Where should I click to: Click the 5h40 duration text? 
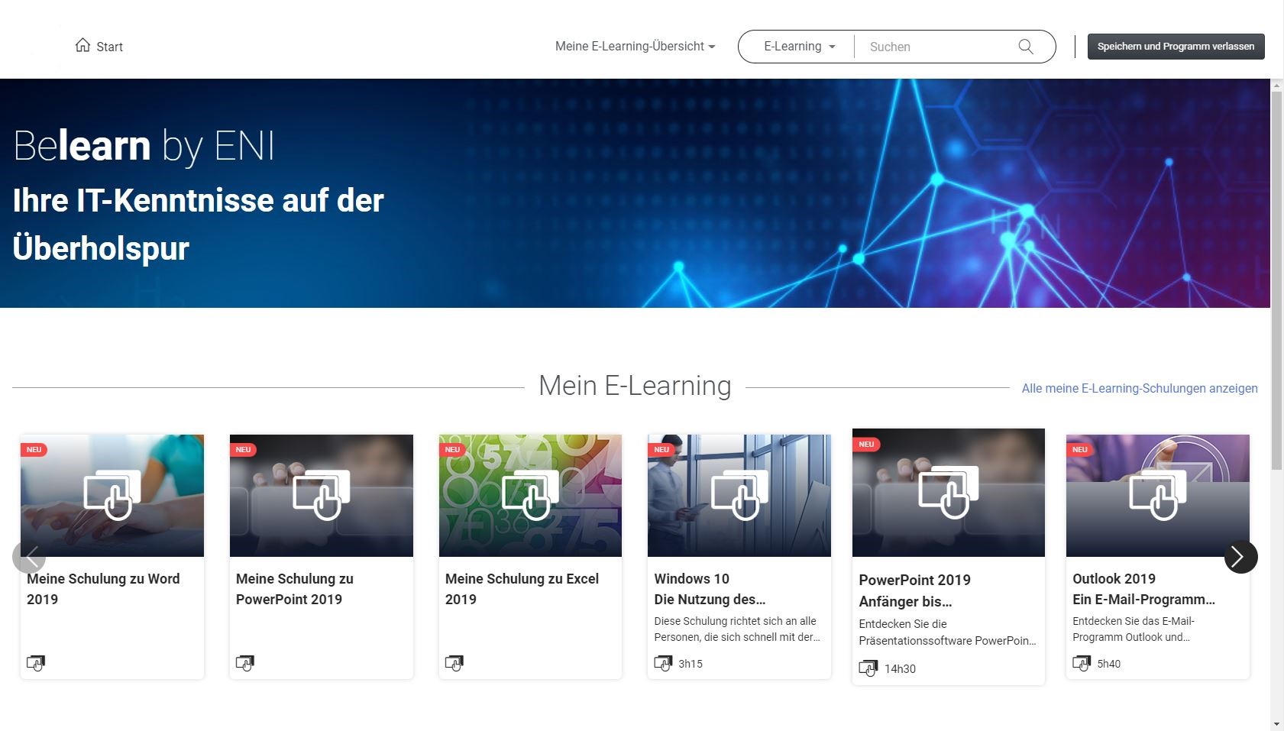(1109, 664)
